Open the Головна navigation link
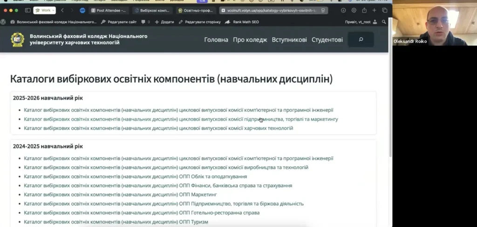Image resolution: width=477 pixels, height=227 pixels. click(216, 40)
